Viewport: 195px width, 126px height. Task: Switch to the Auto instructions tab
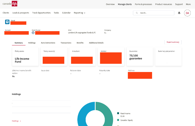(48, 43)
